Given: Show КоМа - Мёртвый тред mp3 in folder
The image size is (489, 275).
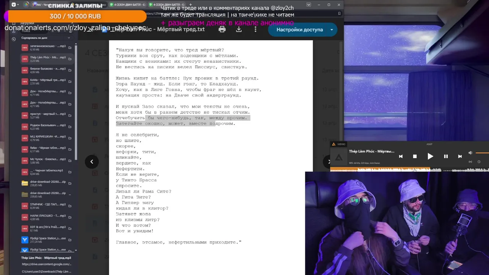Looking at the screenshot, I should point(70,82).
